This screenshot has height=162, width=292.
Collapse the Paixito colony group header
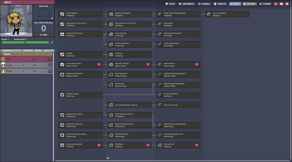click(x=27, y=54)
